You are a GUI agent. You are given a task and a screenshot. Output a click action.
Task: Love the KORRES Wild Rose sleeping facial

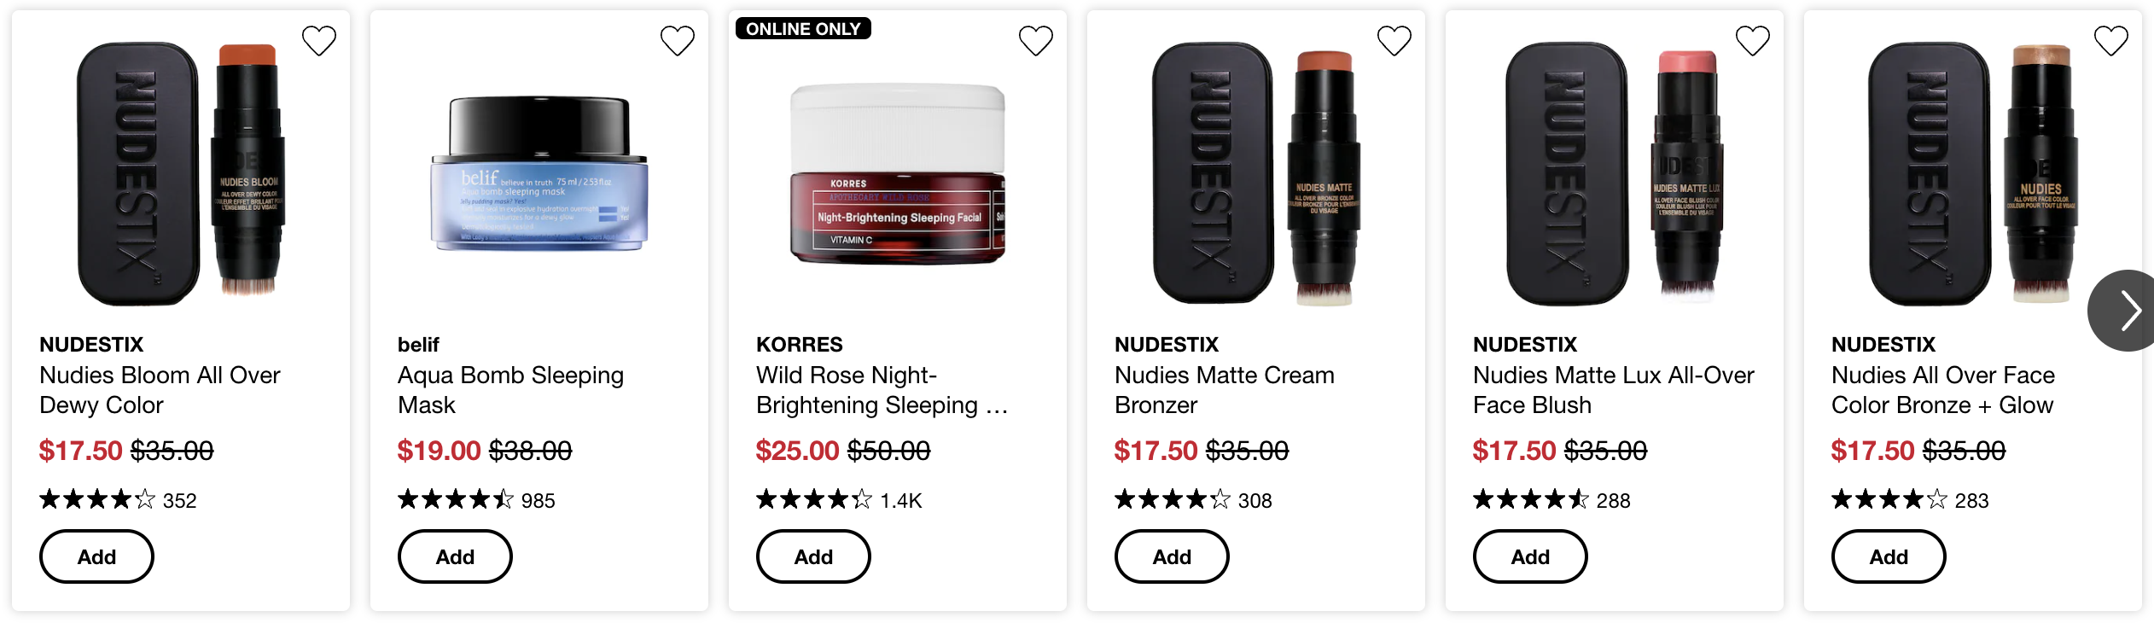point(1036,41)
